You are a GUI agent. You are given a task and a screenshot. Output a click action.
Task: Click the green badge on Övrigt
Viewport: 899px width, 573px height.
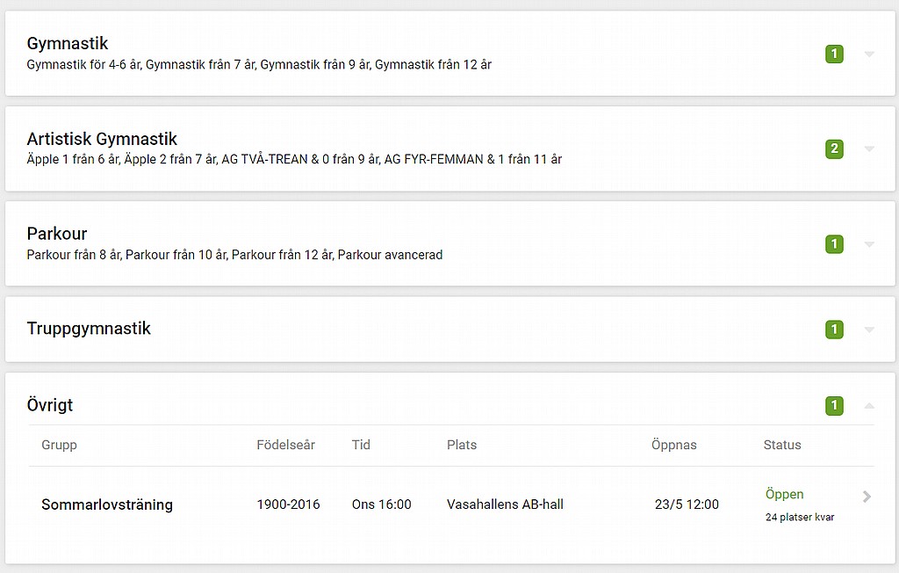coord(834,406)
